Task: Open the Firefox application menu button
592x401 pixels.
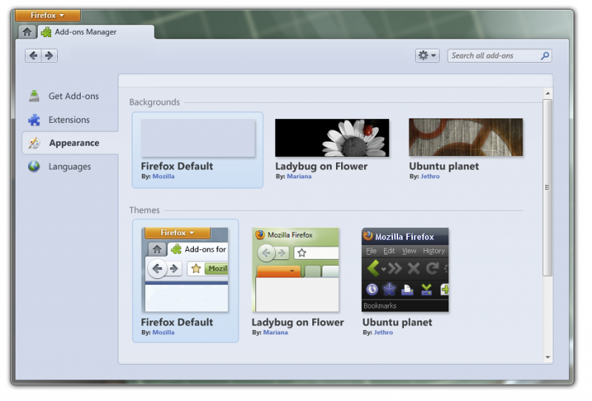Action: pos(47,16)
